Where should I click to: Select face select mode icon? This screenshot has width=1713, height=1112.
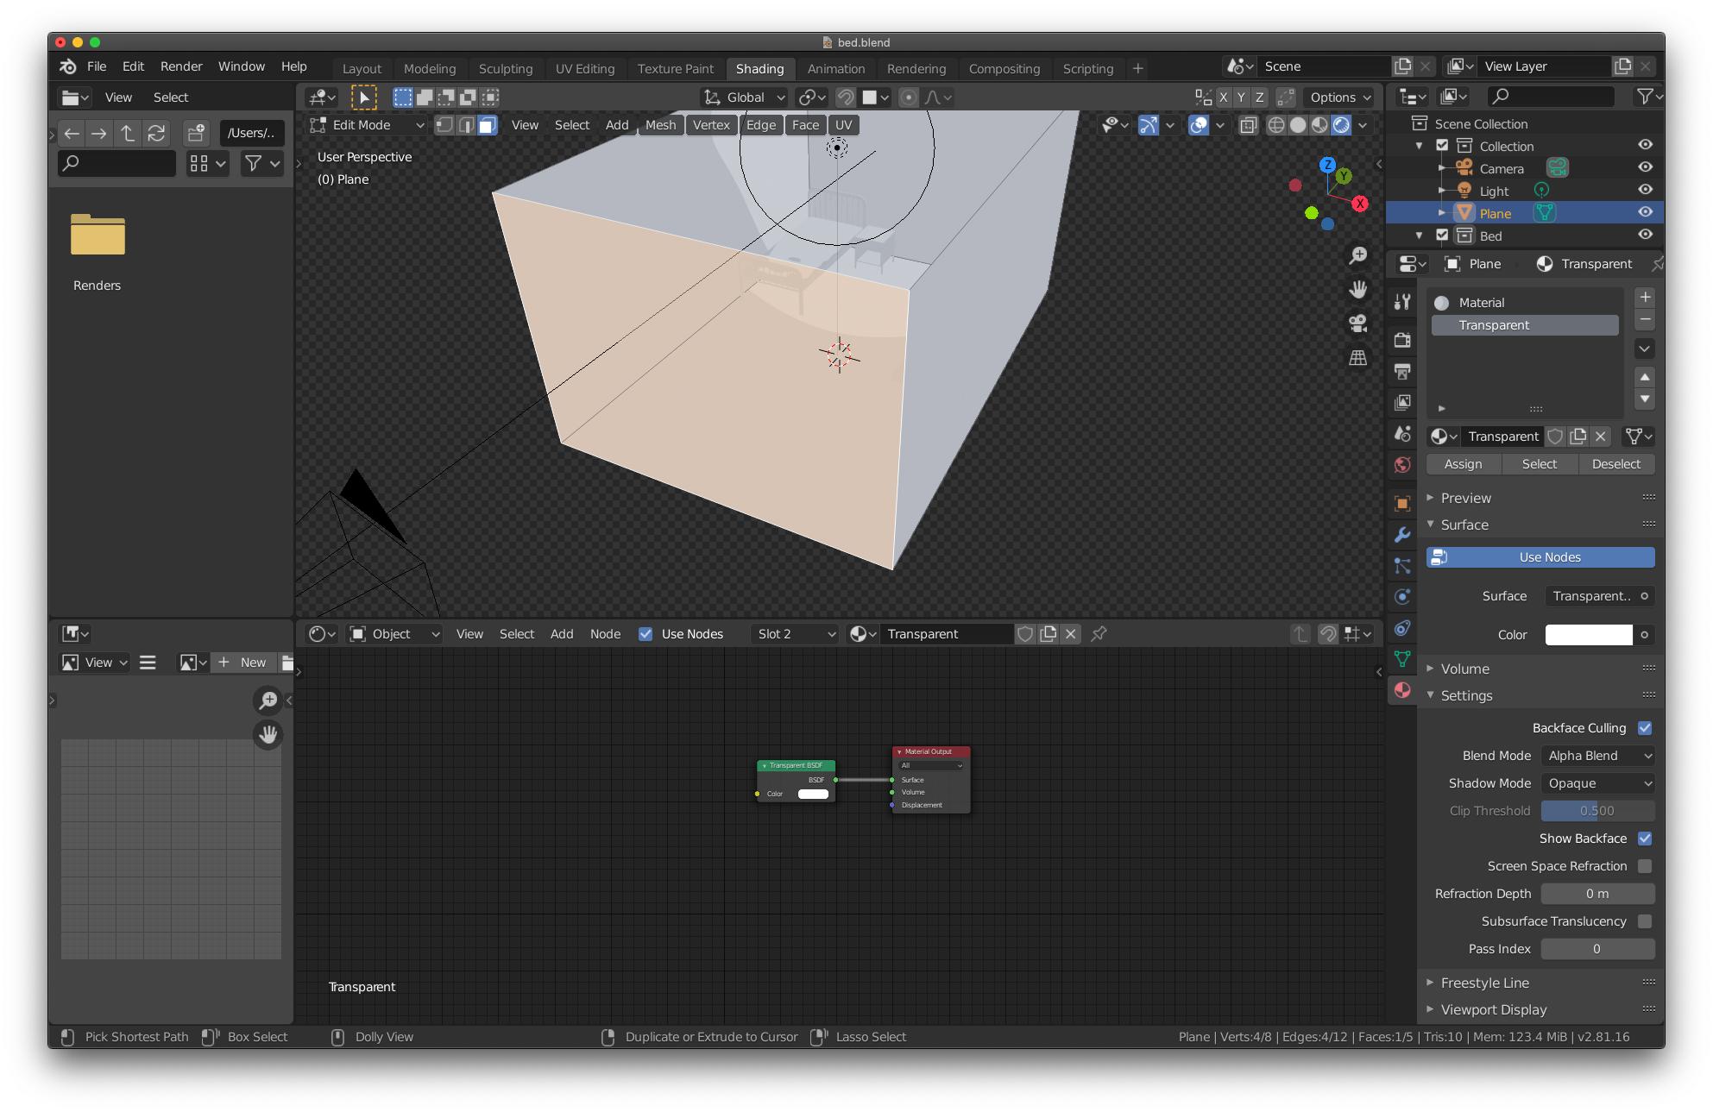coord(488,125)
